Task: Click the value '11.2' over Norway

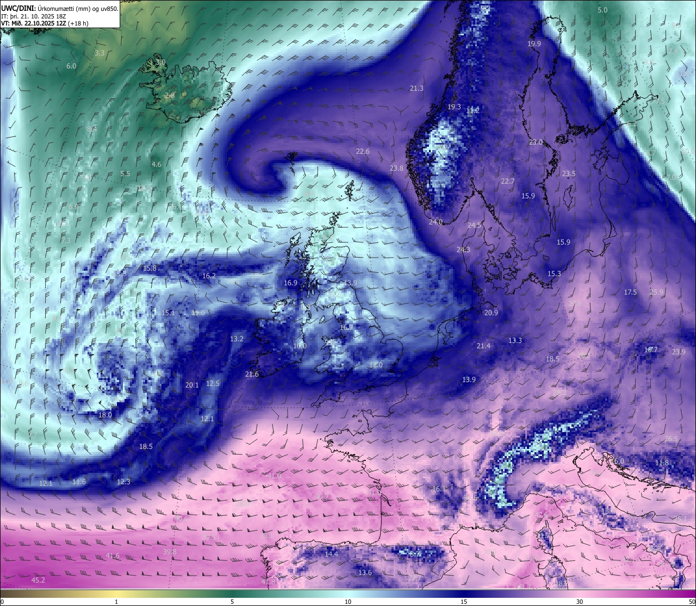Action: click(473, 110)
